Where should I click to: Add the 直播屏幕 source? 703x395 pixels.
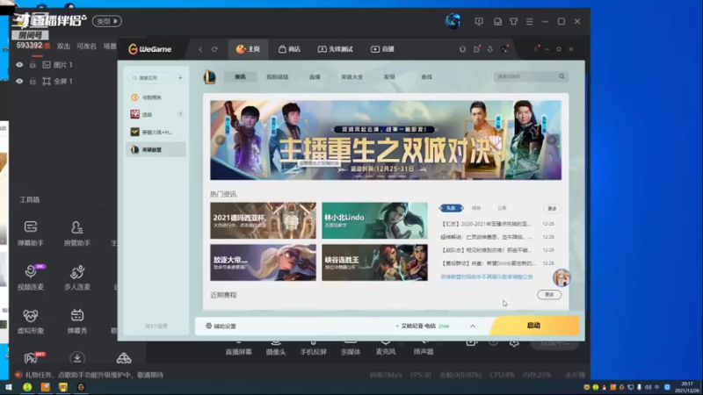coord(238,348)
